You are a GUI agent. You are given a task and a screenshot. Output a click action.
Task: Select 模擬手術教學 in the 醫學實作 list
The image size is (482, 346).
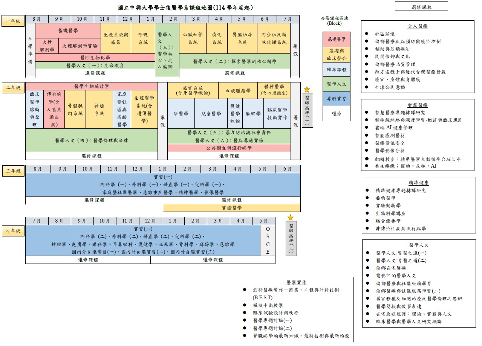(268, 305)
